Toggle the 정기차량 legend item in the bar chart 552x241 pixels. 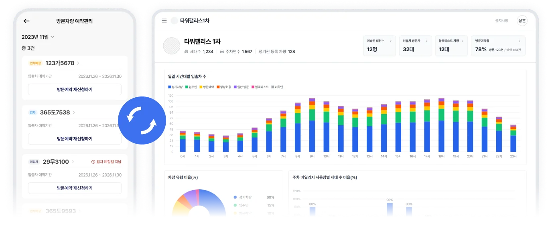pyautogui.click(x=176, y=87)
